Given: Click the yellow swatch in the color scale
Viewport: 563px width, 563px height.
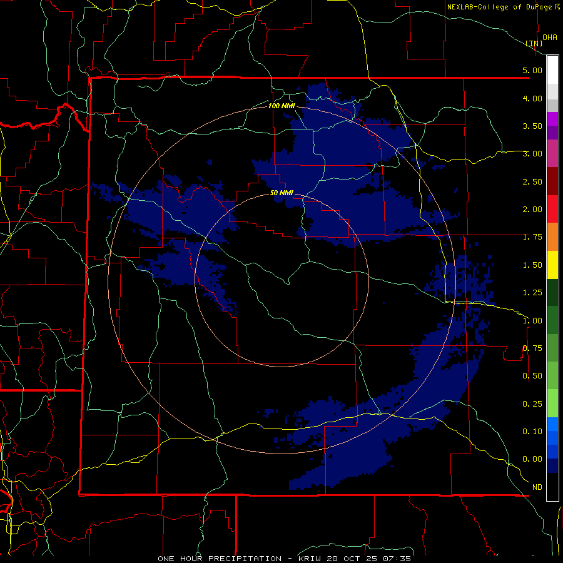Looking at the screenshot, I should click(552, 265).
